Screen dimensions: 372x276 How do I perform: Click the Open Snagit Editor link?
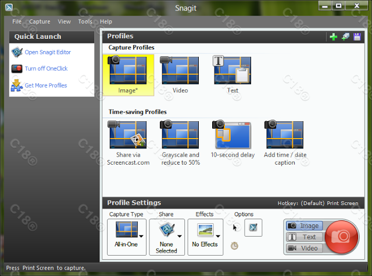pos(48,52)
